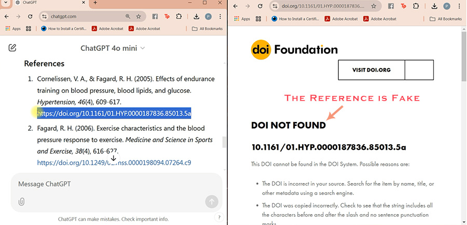This screenshot has height=225, width=467.
Task: Click the Extensions puzzle icon in the DOI window
Action: click(x=416, y=6)
